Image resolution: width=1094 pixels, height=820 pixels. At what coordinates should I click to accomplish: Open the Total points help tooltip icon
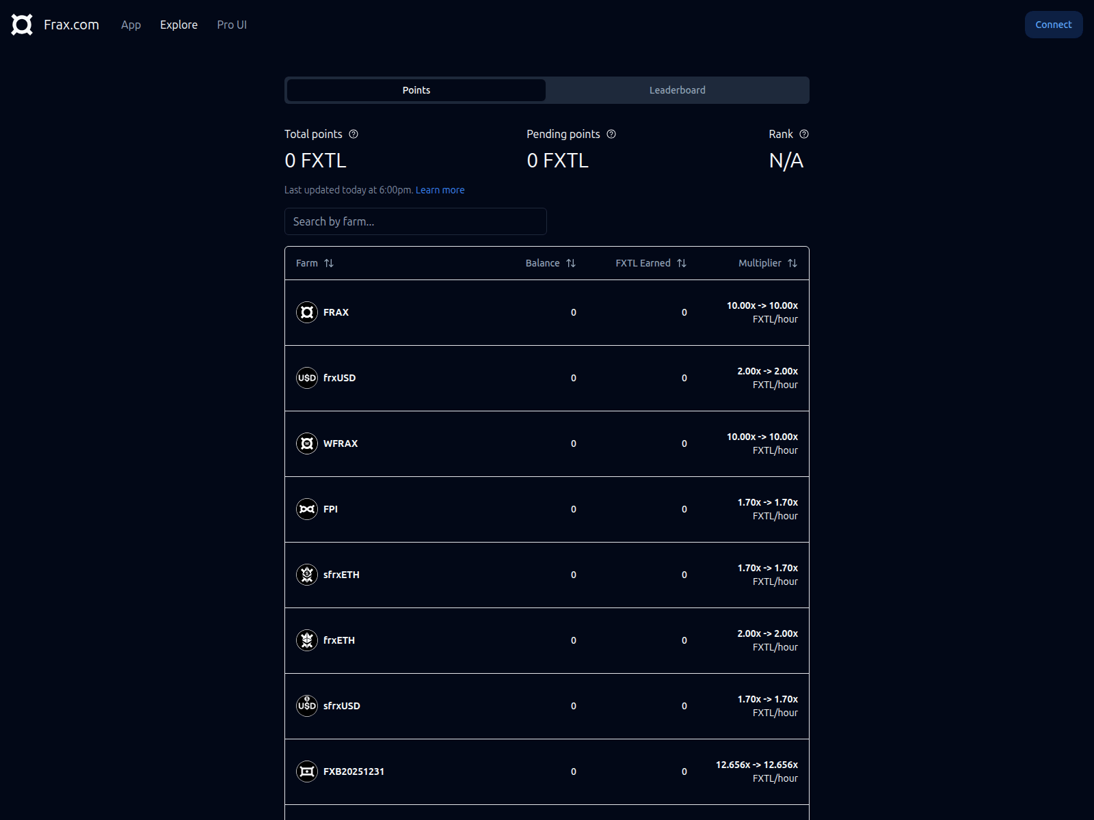point(353,134)
